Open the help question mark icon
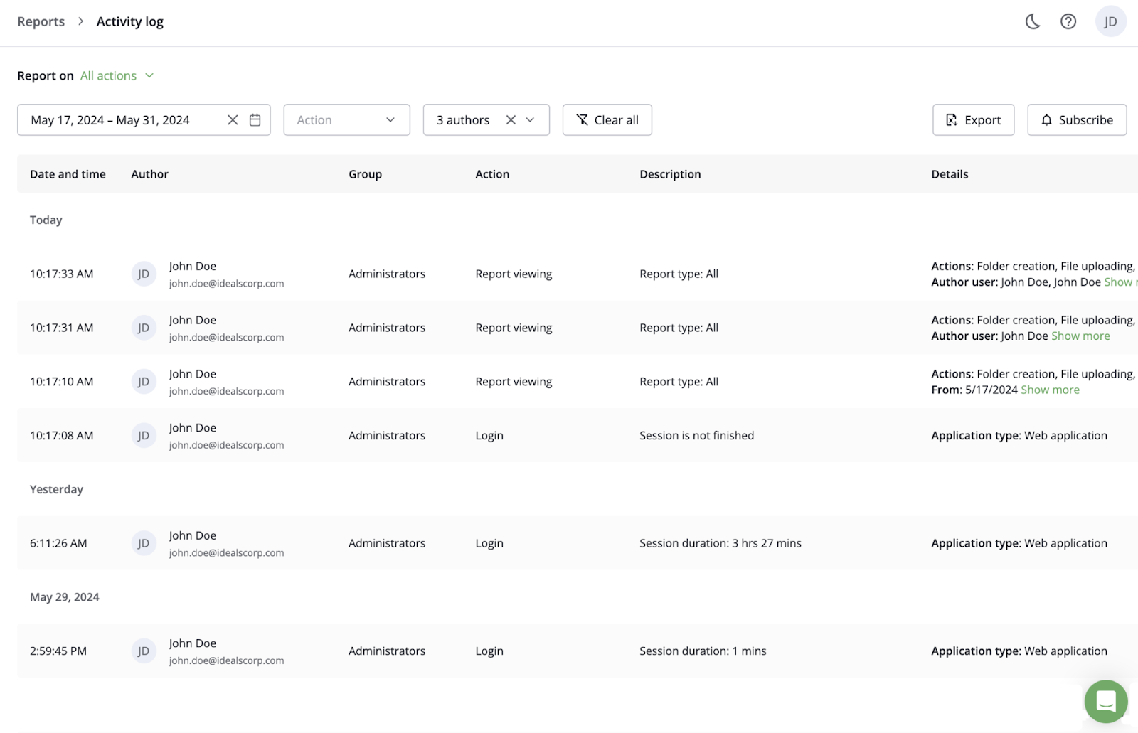This screenshot has height=733, width=1138. click(x=1068, y=21)
